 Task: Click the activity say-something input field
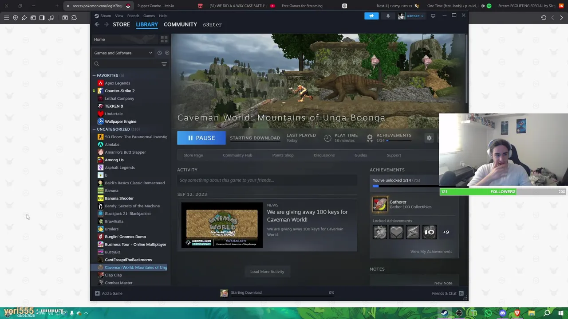[x=267, y=180]
